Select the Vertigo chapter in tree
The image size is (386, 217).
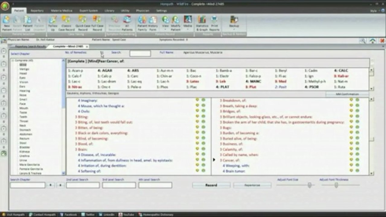(24, 69)
